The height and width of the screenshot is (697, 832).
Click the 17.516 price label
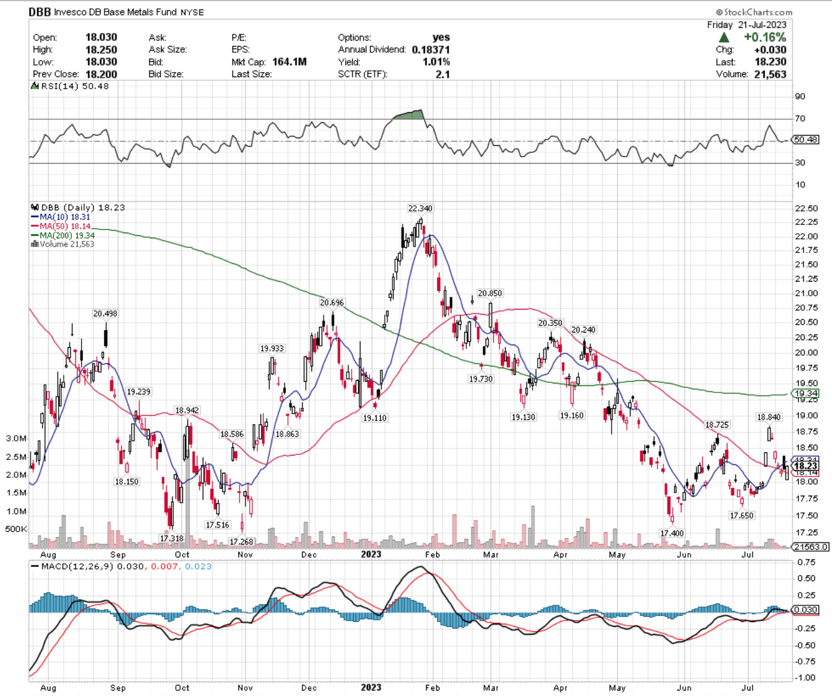[217, 525]
